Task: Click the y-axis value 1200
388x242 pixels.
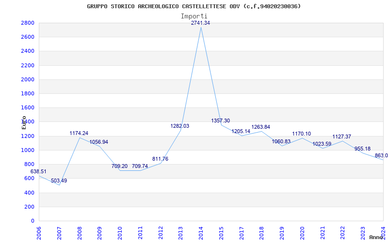Action: pyautogui.click(x=28, y=136)
